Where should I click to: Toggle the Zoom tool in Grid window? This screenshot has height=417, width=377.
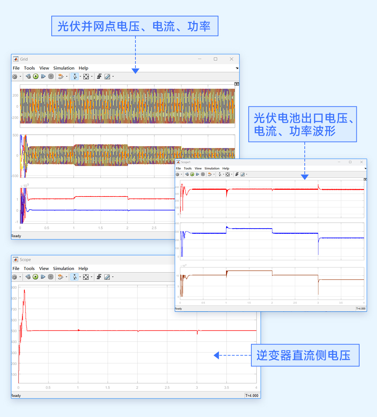[75, 76]
